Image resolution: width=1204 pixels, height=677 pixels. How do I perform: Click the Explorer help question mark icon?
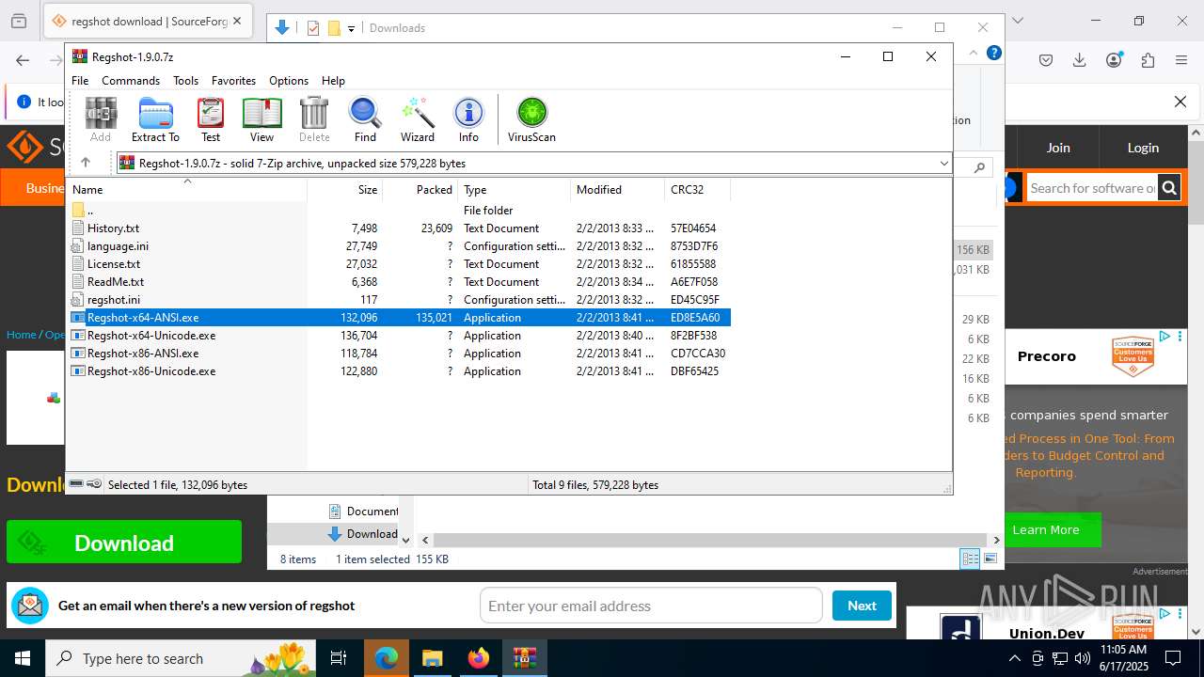coord(993,53)
